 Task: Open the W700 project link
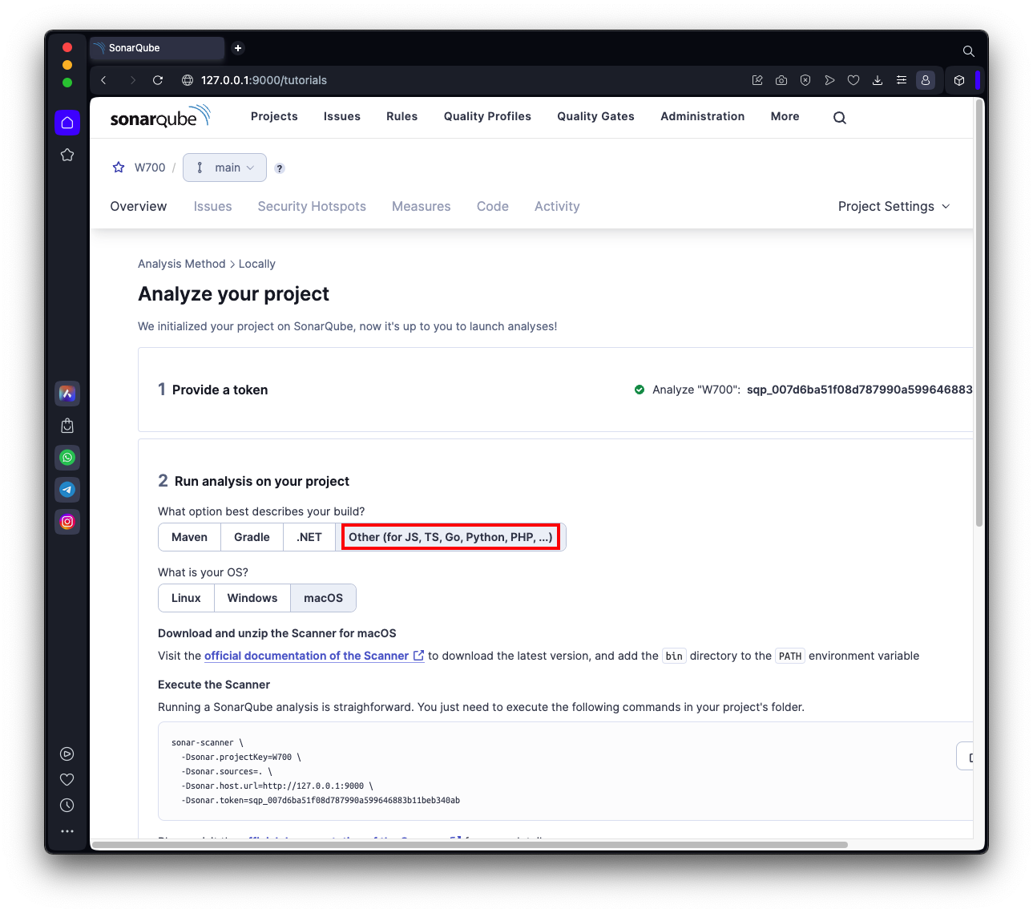point(150,168)
